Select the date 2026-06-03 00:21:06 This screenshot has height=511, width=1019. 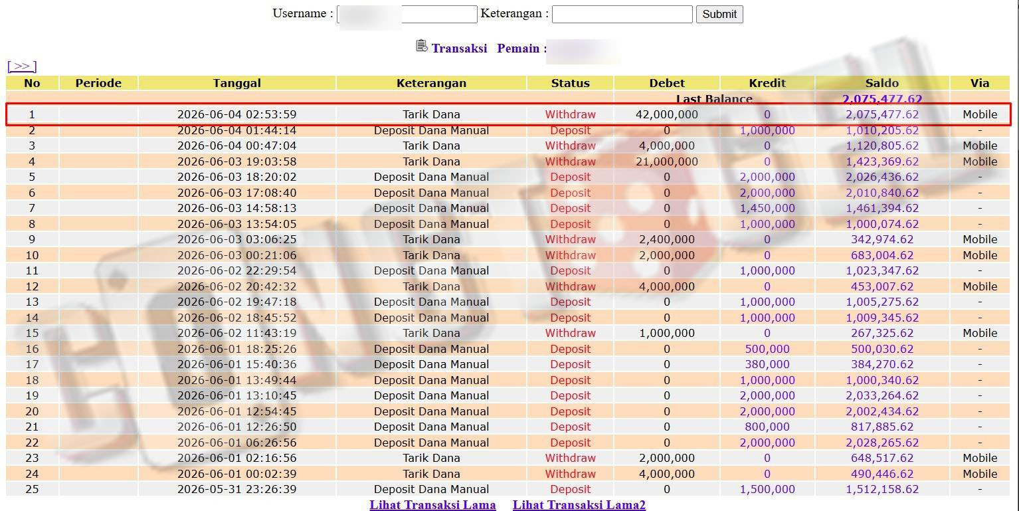coord(237,255)
